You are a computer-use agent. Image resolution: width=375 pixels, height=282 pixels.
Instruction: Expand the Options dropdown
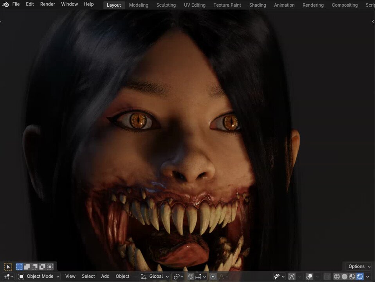point(359,266)
